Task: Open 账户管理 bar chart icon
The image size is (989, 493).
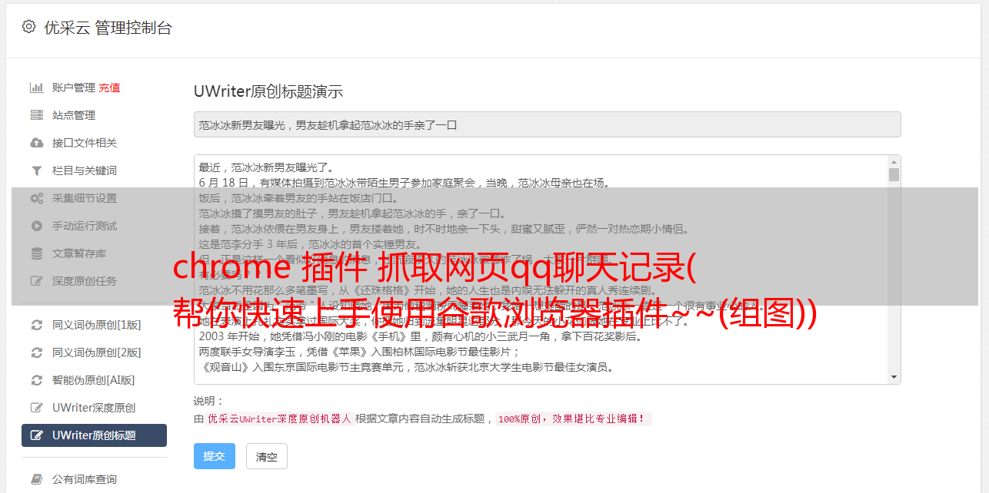Action: 36,88
